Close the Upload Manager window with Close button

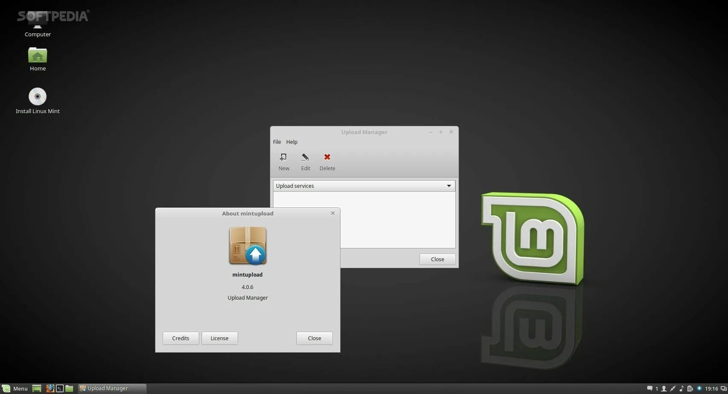(x=437, y=259)
